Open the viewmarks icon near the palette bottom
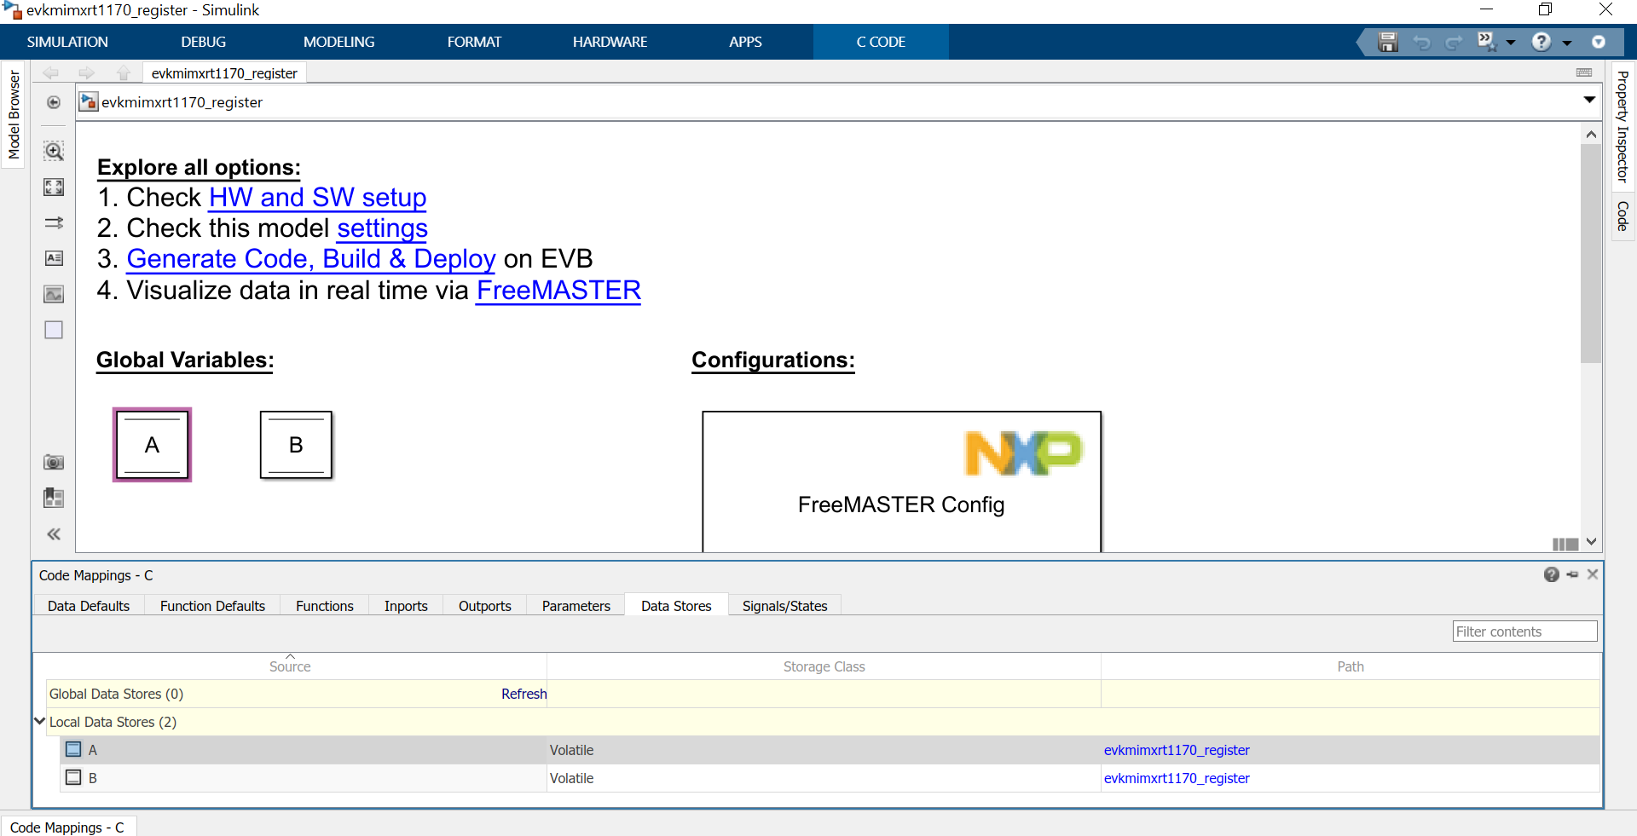The image size is (1637, 836). coord(53,499)
